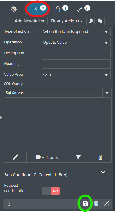The width and height of the screenshot is (115, 212).
Task: Open the gear settings tab
Action: click(14, 9)
